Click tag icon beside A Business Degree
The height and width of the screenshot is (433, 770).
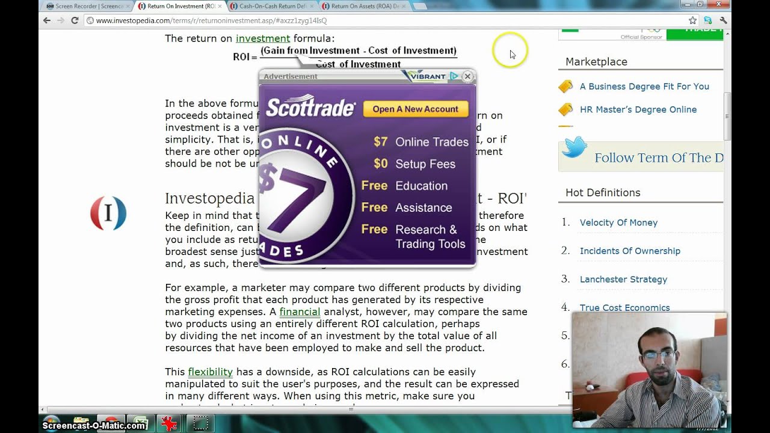(565, 87)
